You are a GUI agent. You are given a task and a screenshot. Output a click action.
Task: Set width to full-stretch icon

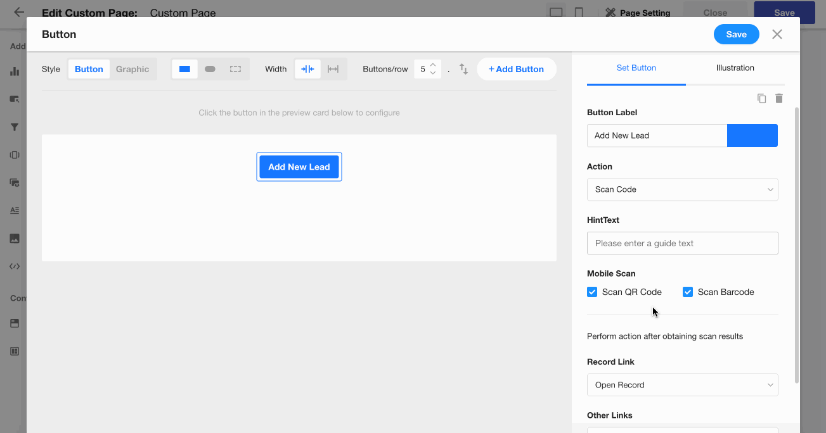333,69
